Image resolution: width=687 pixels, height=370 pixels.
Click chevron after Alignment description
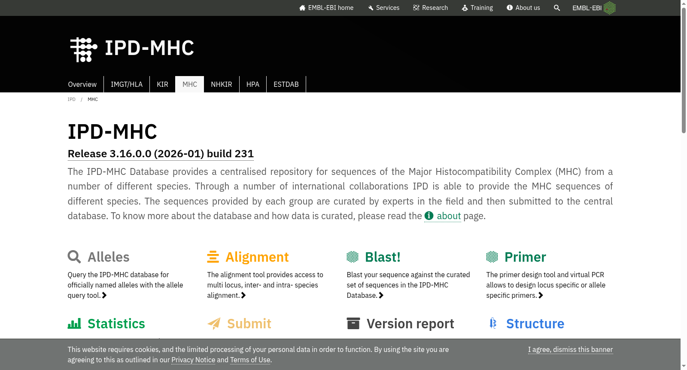point(243,295)
